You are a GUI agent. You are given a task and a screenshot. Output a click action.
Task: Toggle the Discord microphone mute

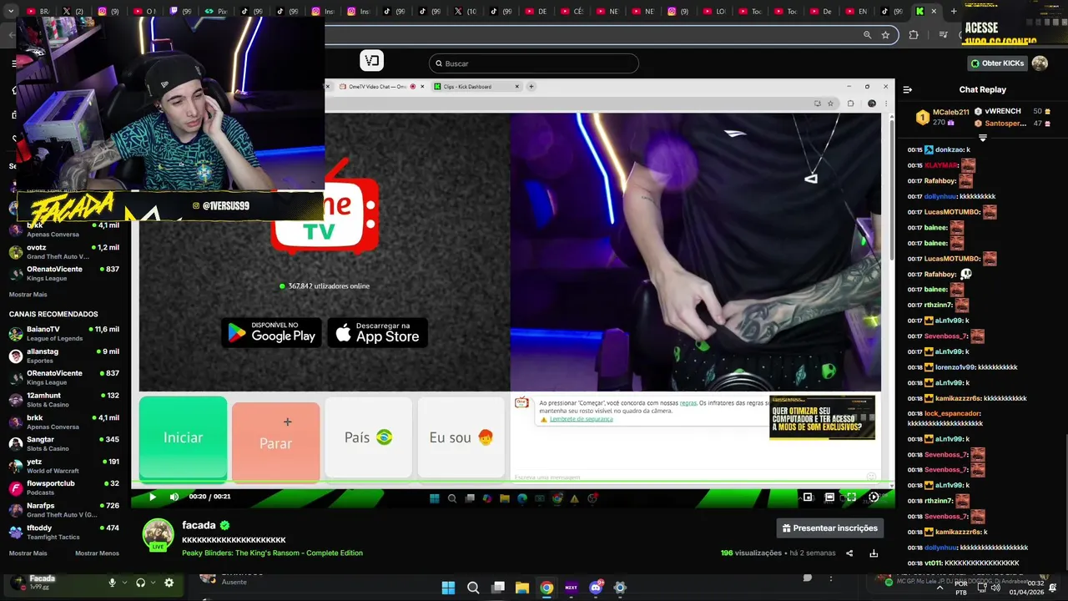112,583
